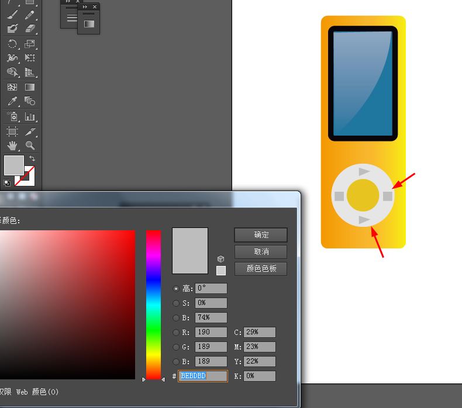This screenshot has width=462, height=408.
Task: Select the Free Transform tool
Action: 30,58
